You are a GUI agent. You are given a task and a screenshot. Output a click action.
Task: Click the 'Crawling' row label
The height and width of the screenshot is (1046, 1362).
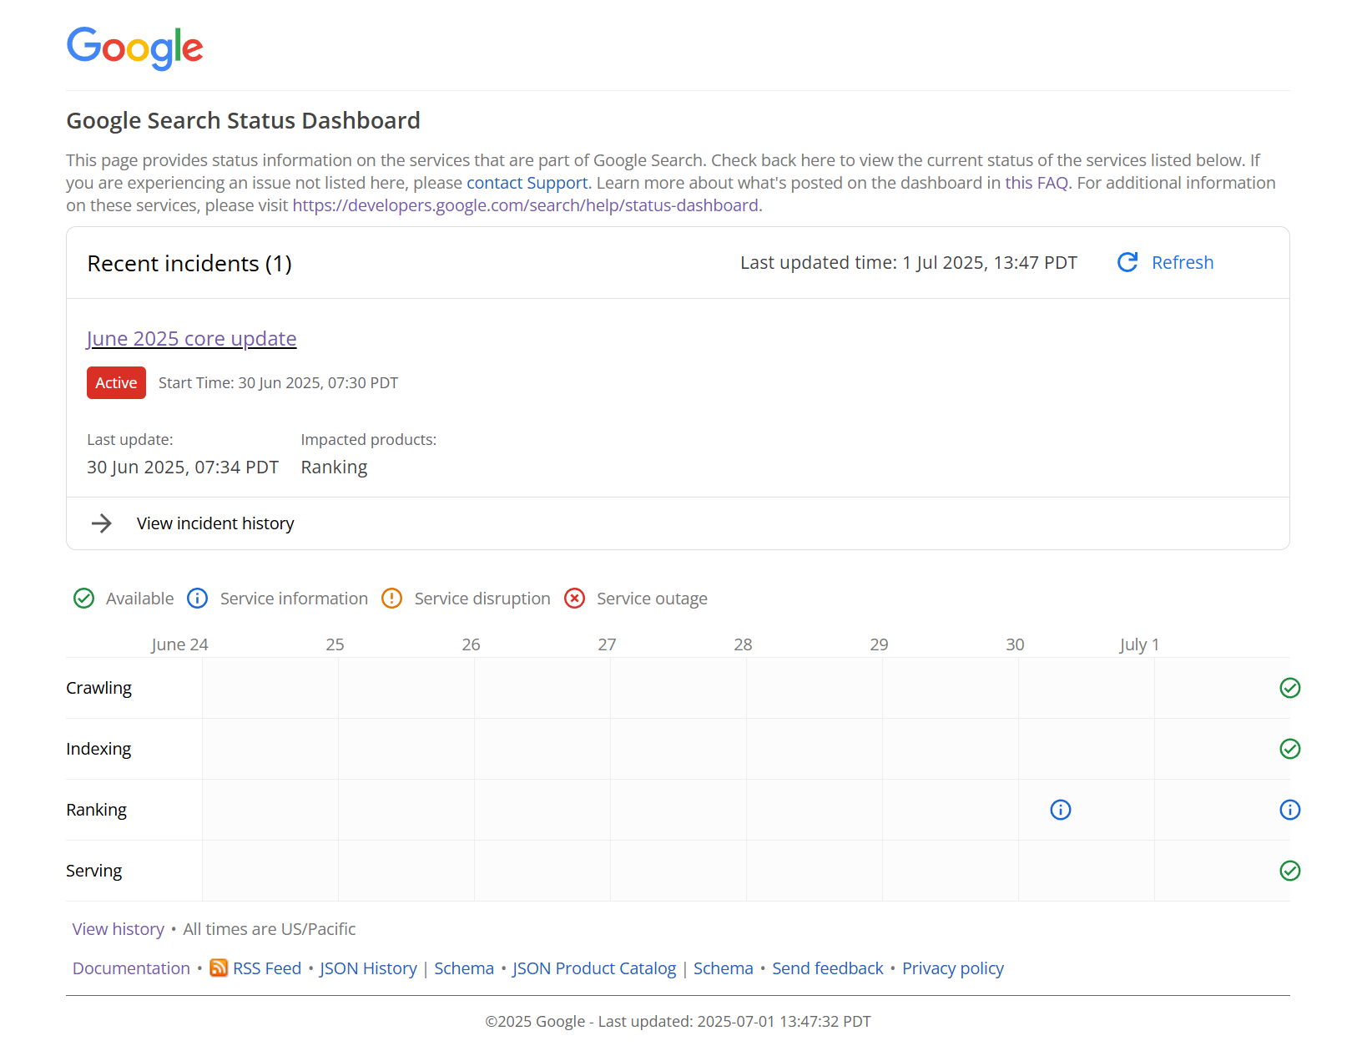[99, 688]
